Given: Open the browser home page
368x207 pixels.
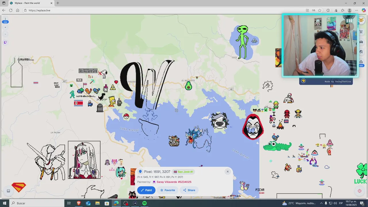Looking at the screenshot, I should click(18, 10).
